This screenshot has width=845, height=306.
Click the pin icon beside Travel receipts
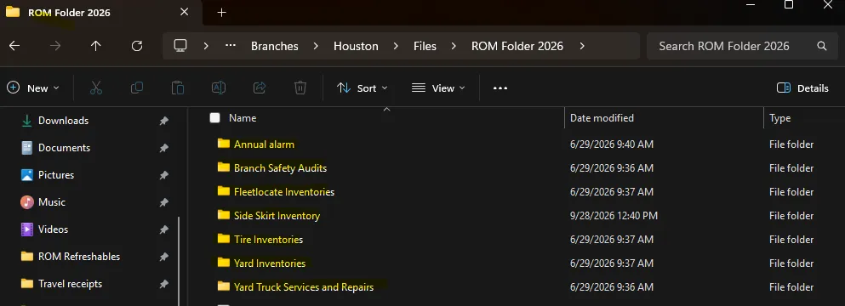click(164, 285)
